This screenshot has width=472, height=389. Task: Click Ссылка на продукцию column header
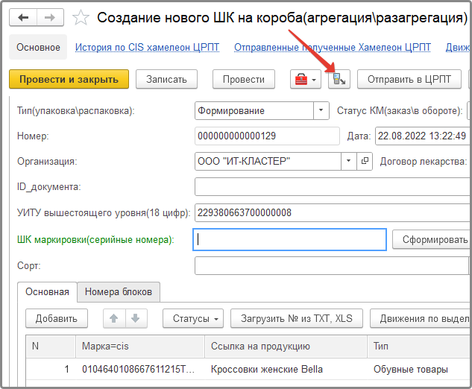pyautogui.click(x=286, y=347)
